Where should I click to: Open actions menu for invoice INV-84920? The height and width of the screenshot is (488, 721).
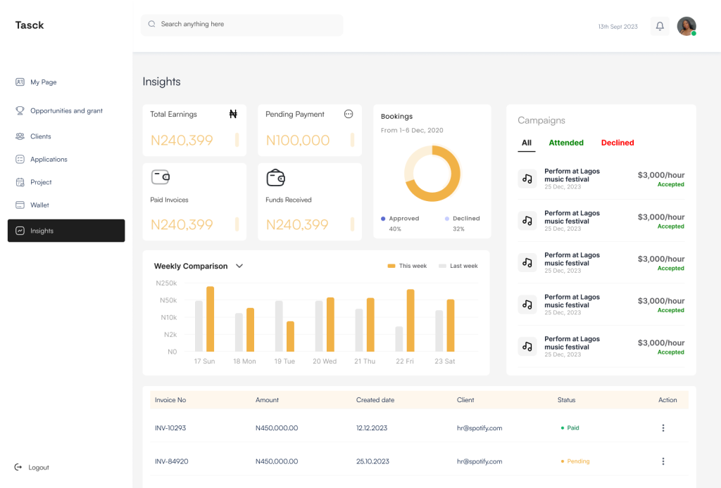663,461
